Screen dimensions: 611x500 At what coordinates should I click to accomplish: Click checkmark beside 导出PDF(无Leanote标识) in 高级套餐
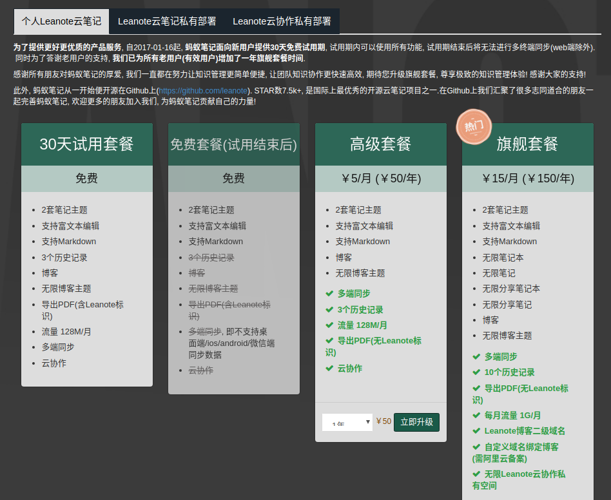329,341
